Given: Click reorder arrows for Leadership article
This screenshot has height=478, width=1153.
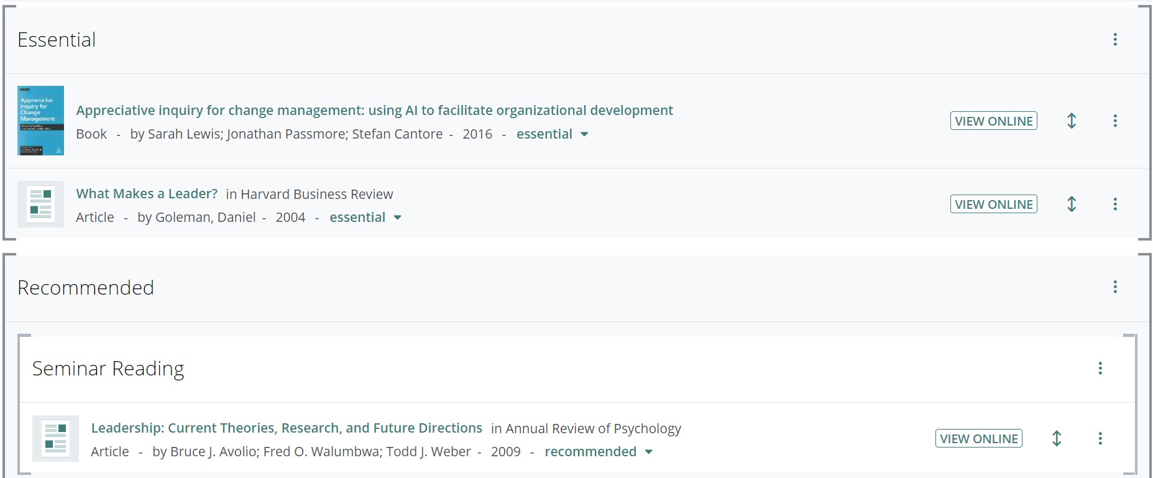Looking at the screenshot, I should [1057, 438].
